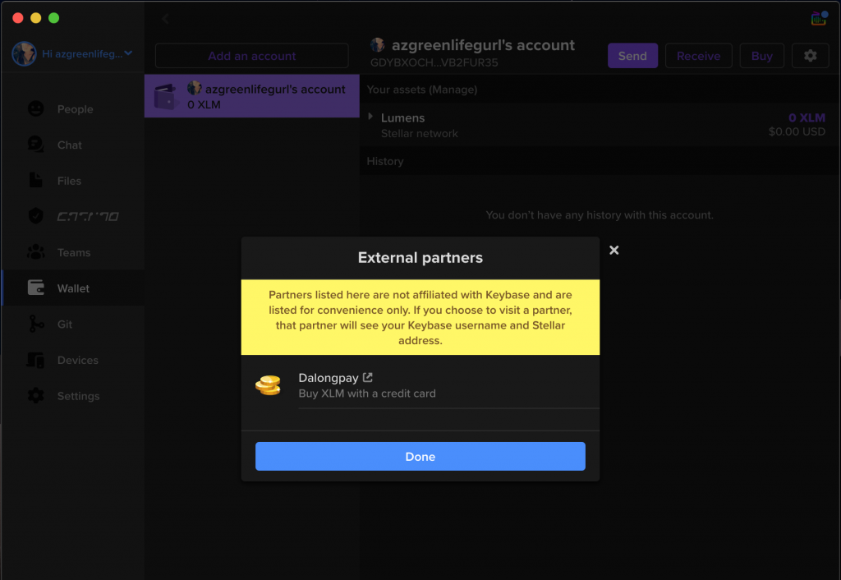
Task: Open the Dalongpay partner link
Action: pyautogui.click(x=329, y=378)
